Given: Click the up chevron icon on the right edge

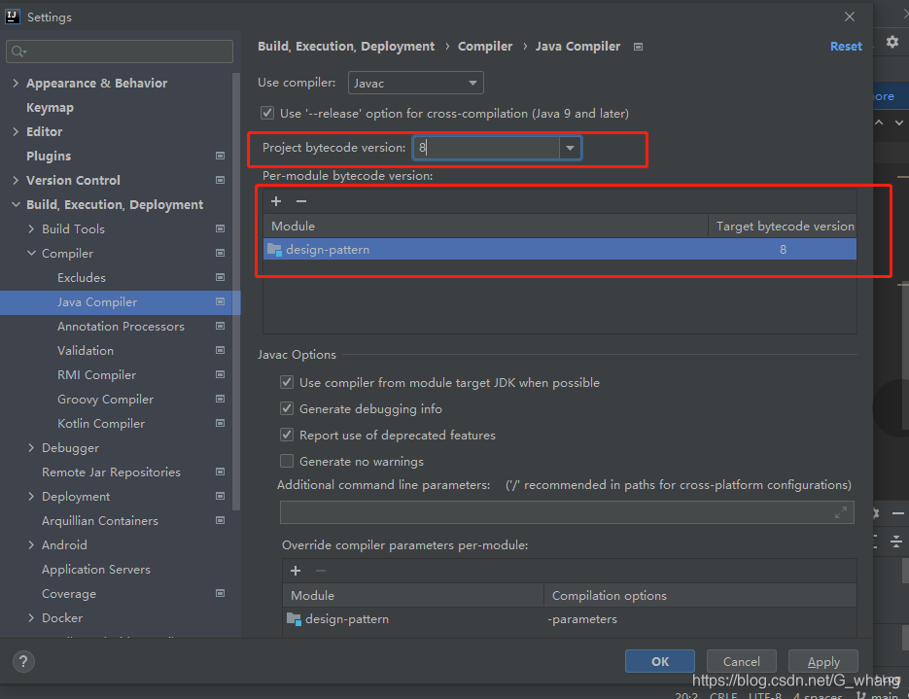Looking at the screenshot, I should (878, 122).
